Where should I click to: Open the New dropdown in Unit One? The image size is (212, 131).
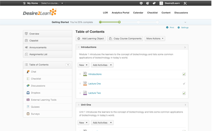pyautogui.click(x=83, y=123)
